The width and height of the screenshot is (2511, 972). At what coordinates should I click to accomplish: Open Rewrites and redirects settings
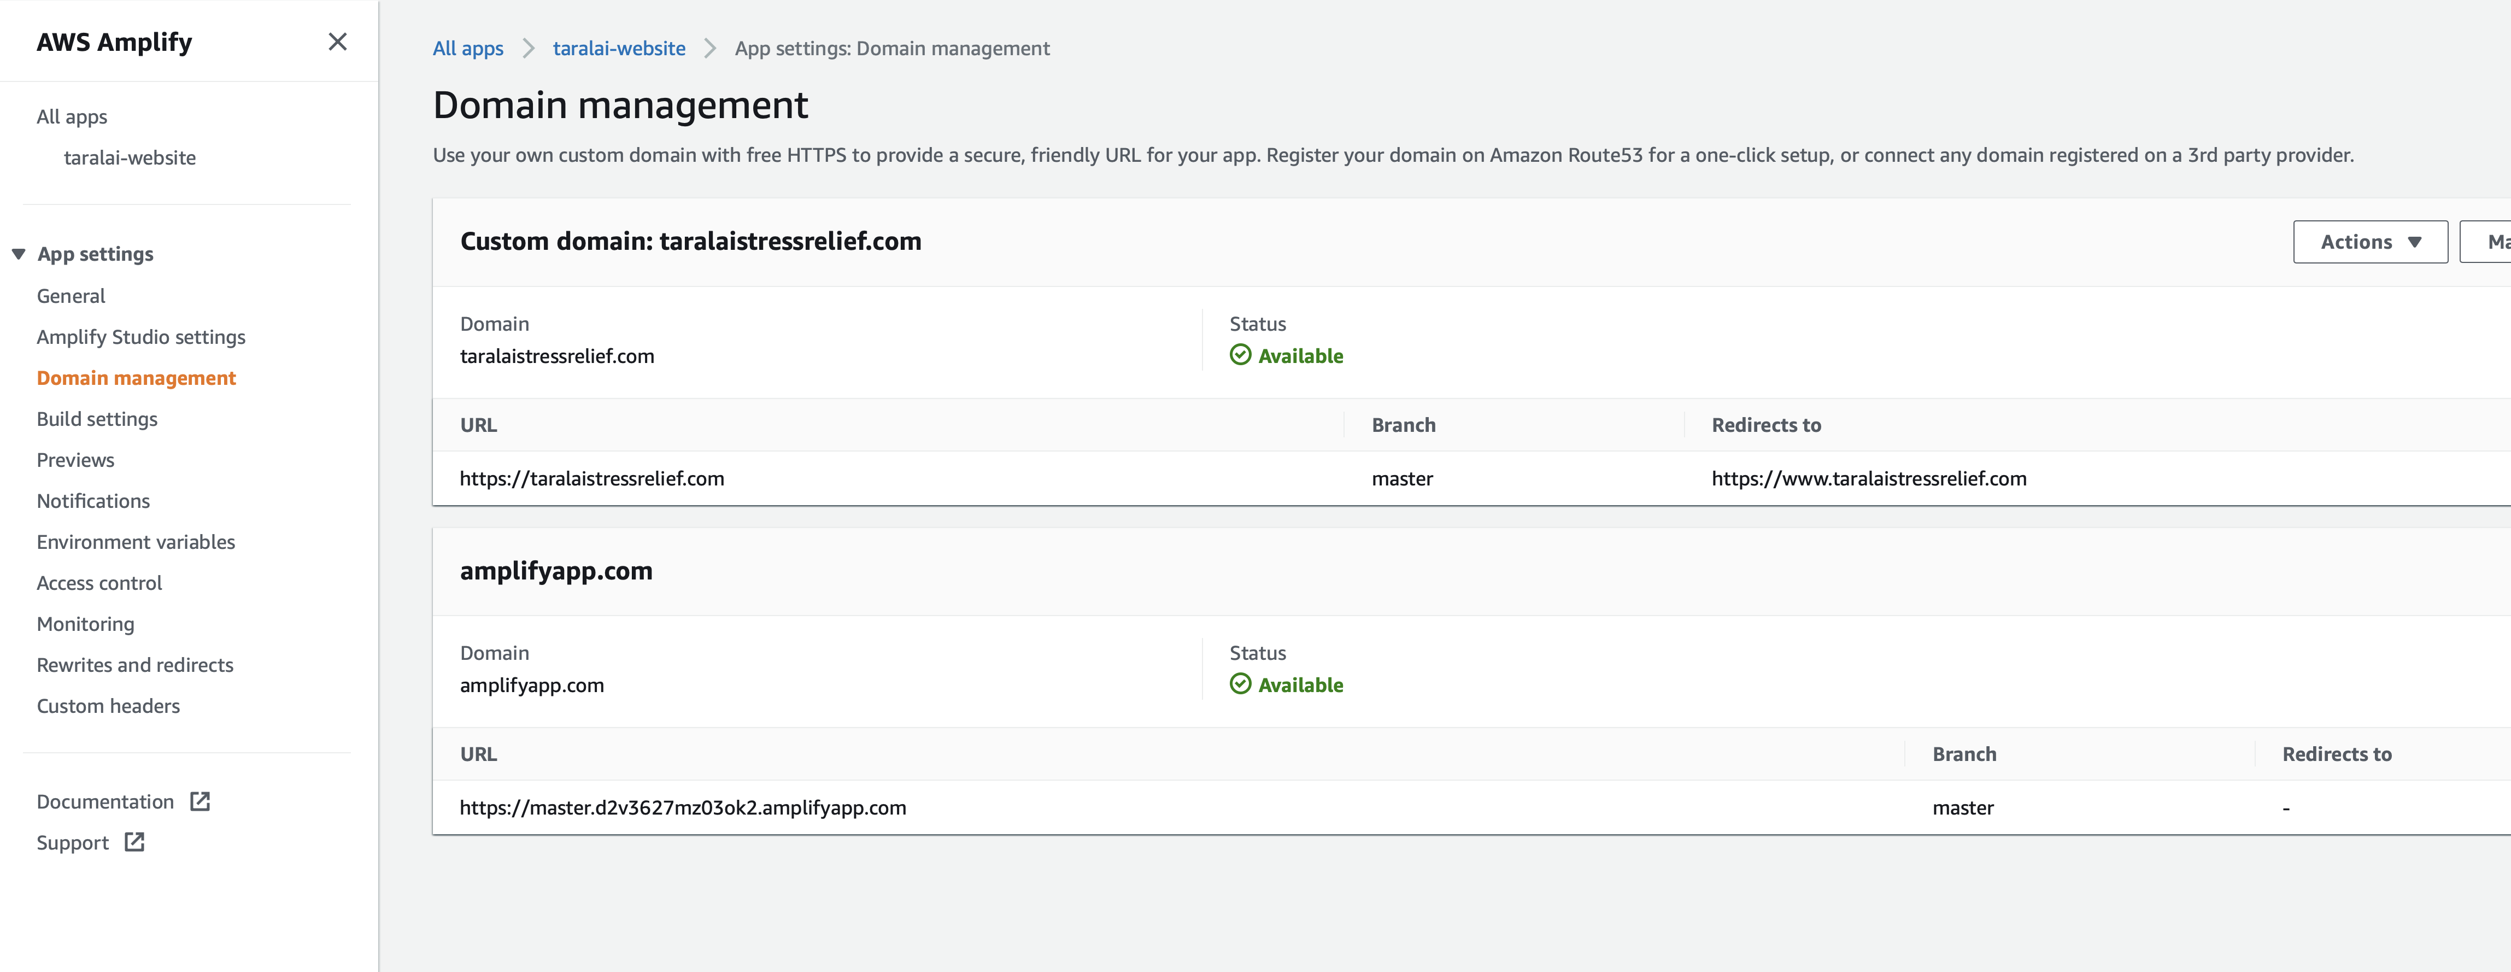(x=134, y=664)
